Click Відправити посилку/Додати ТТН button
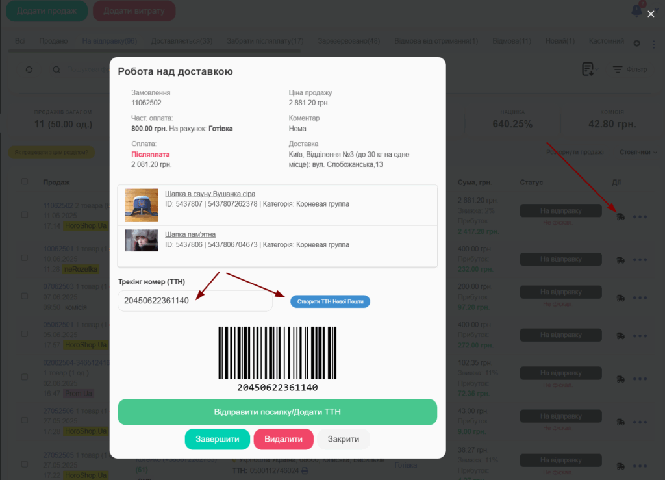 [277, 412]
